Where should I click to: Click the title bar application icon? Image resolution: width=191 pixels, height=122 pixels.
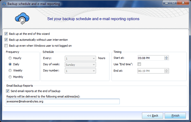4,4
